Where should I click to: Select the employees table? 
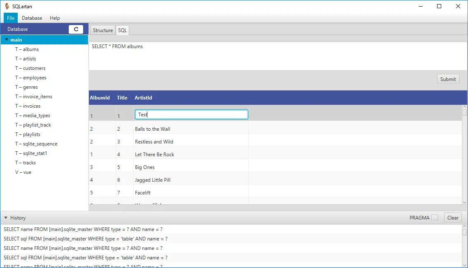tap(44, 78)
